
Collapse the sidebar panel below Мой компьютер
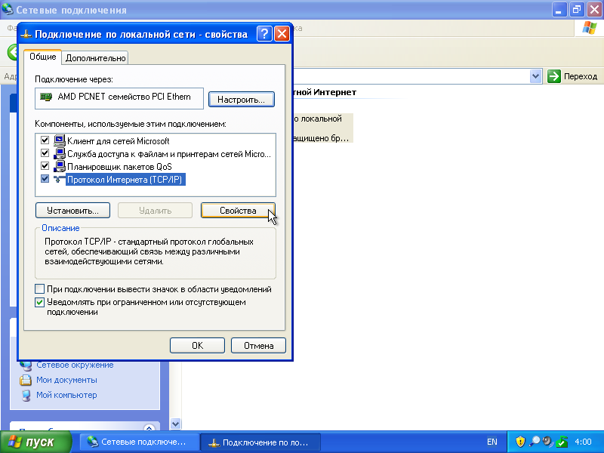tap(149, 427)
